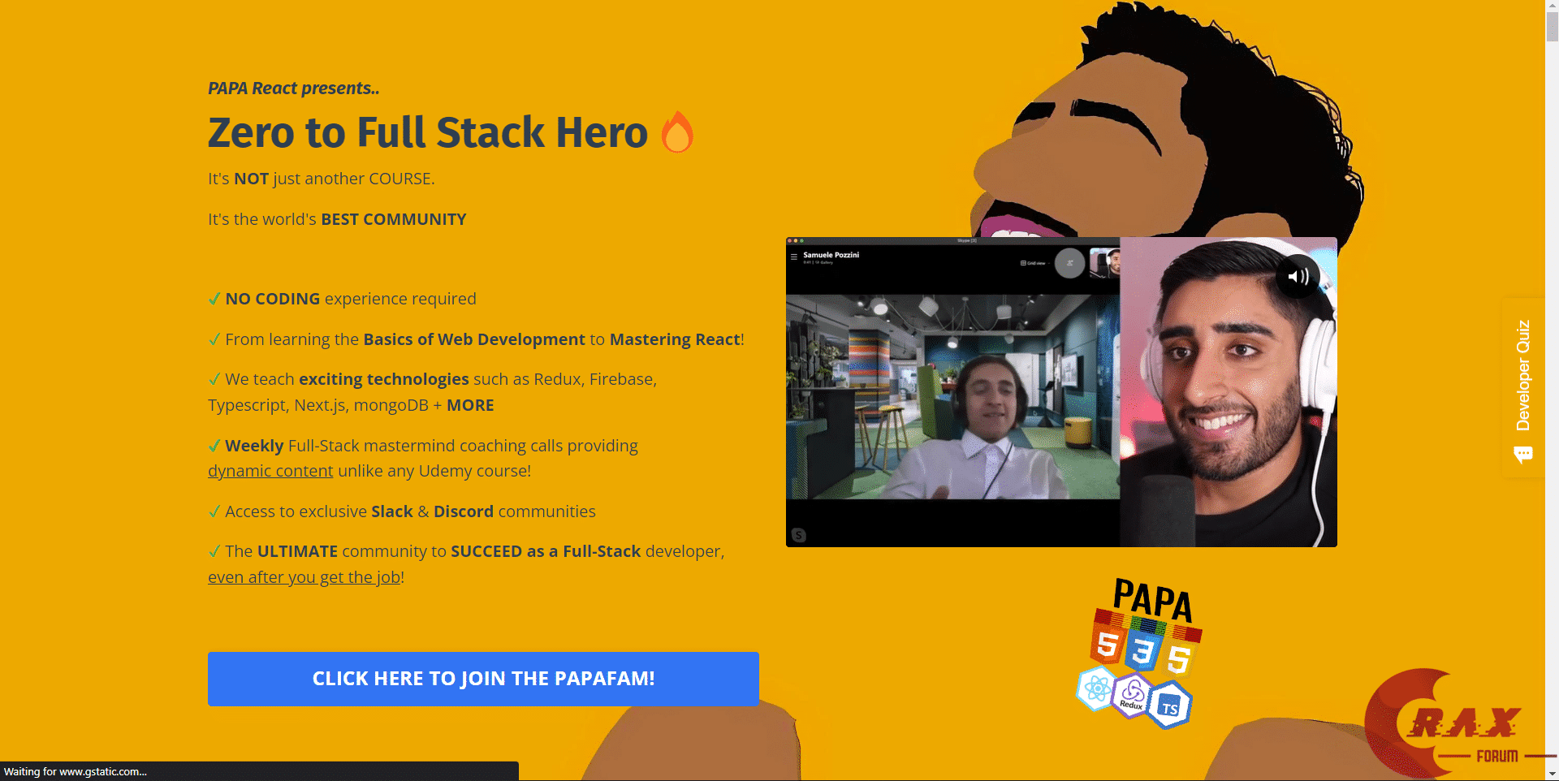
Task: Join via the CLICK HERE TO JOIN THE PAPAFAM button
Action: coord(483,679)
